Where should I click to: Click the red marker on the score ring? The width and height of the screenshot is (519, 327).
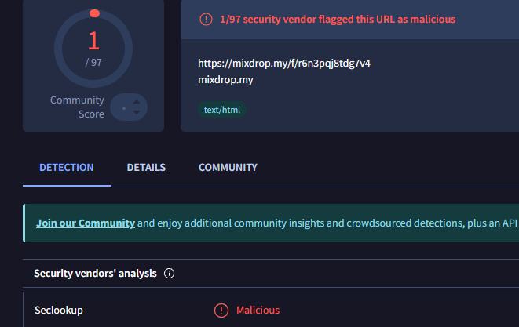point(94,13)
